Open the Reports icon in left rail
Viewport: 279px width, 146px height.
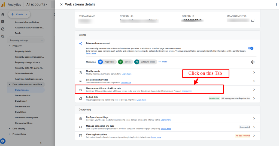click(3, 21)
